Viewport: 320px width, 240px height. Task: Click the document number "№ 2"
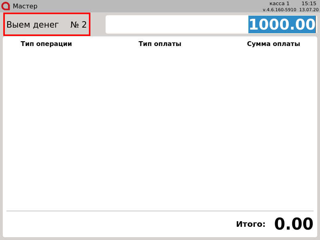(x=78, y=25)
